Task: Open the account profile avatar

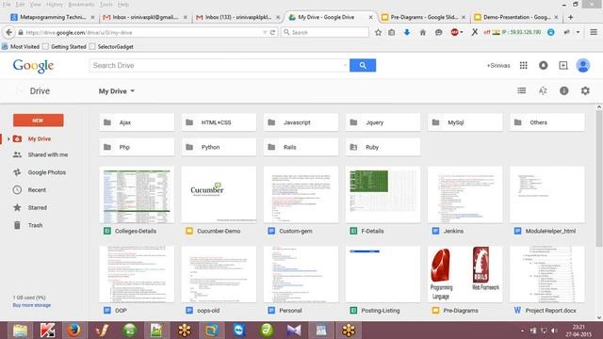Action: point(583,65)
